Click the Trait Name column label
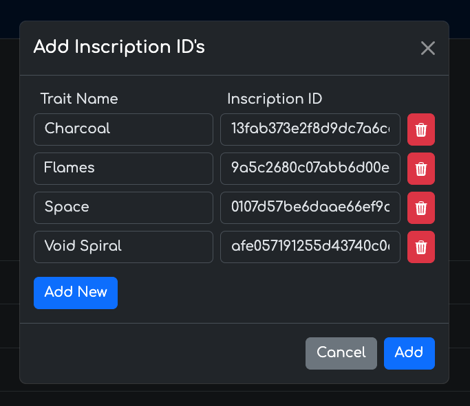 pos(79,99)
